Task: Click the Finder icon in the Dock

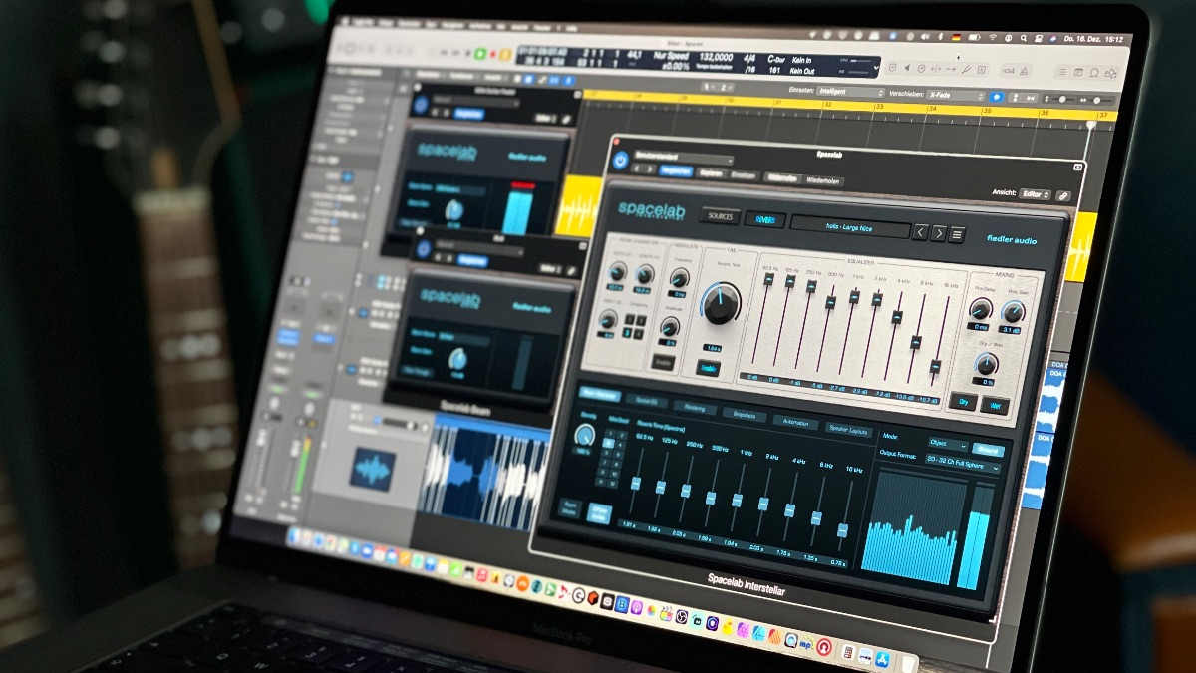Action: click(295, 536)
